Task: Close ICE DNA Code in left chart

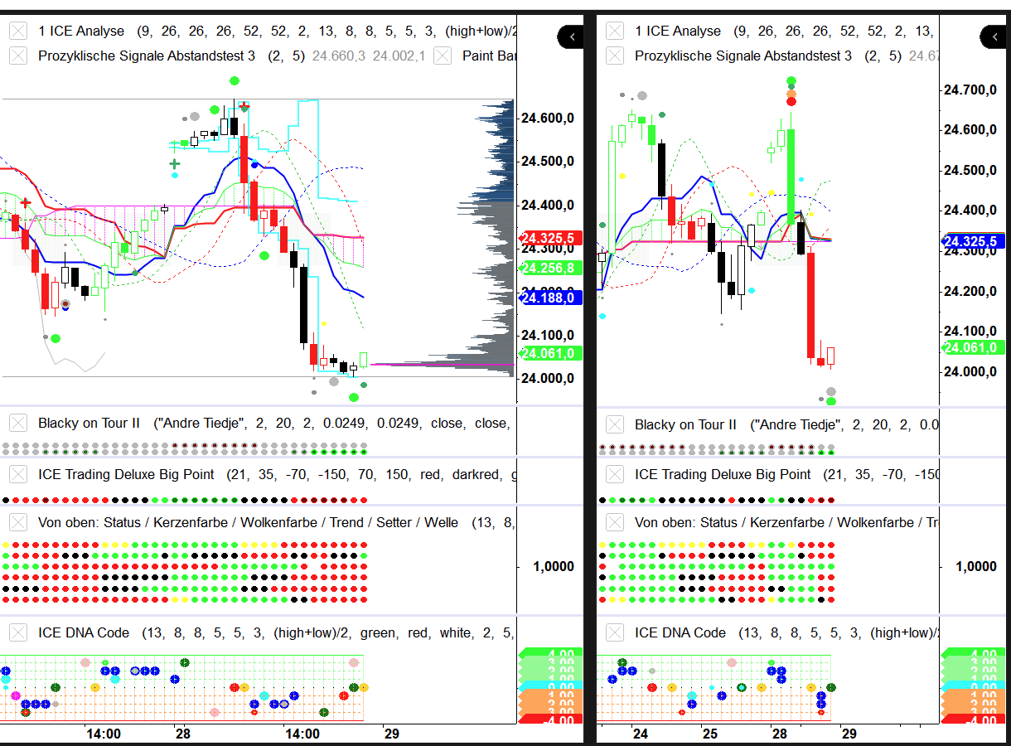Action: coord(18,633)
